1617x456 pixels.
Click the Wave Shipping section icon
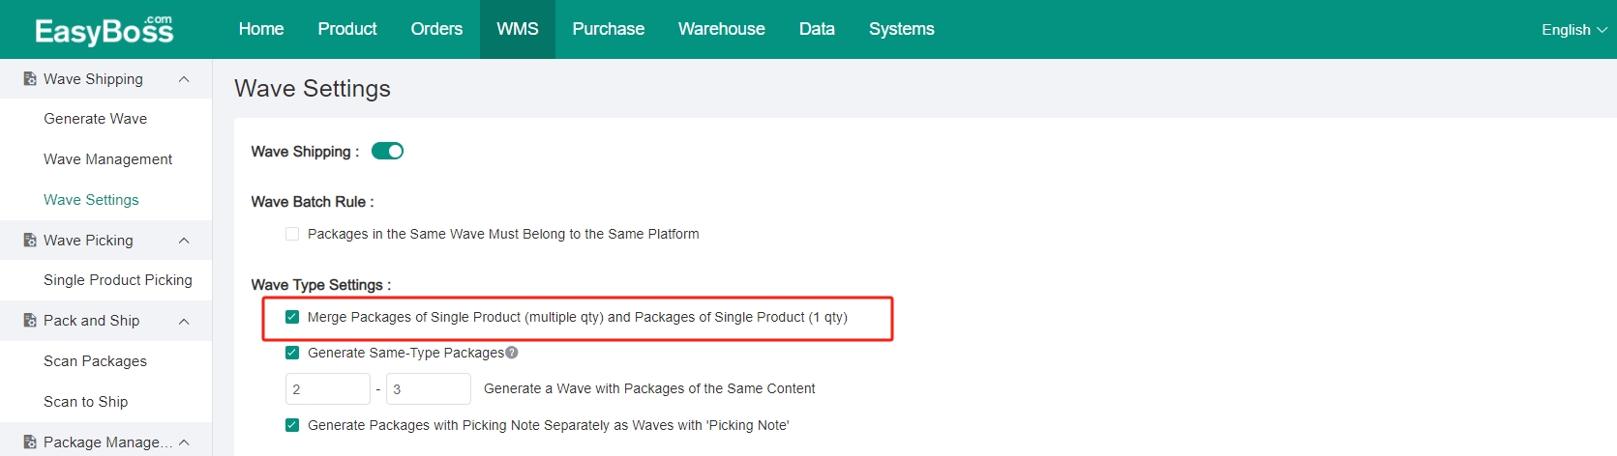30,79
